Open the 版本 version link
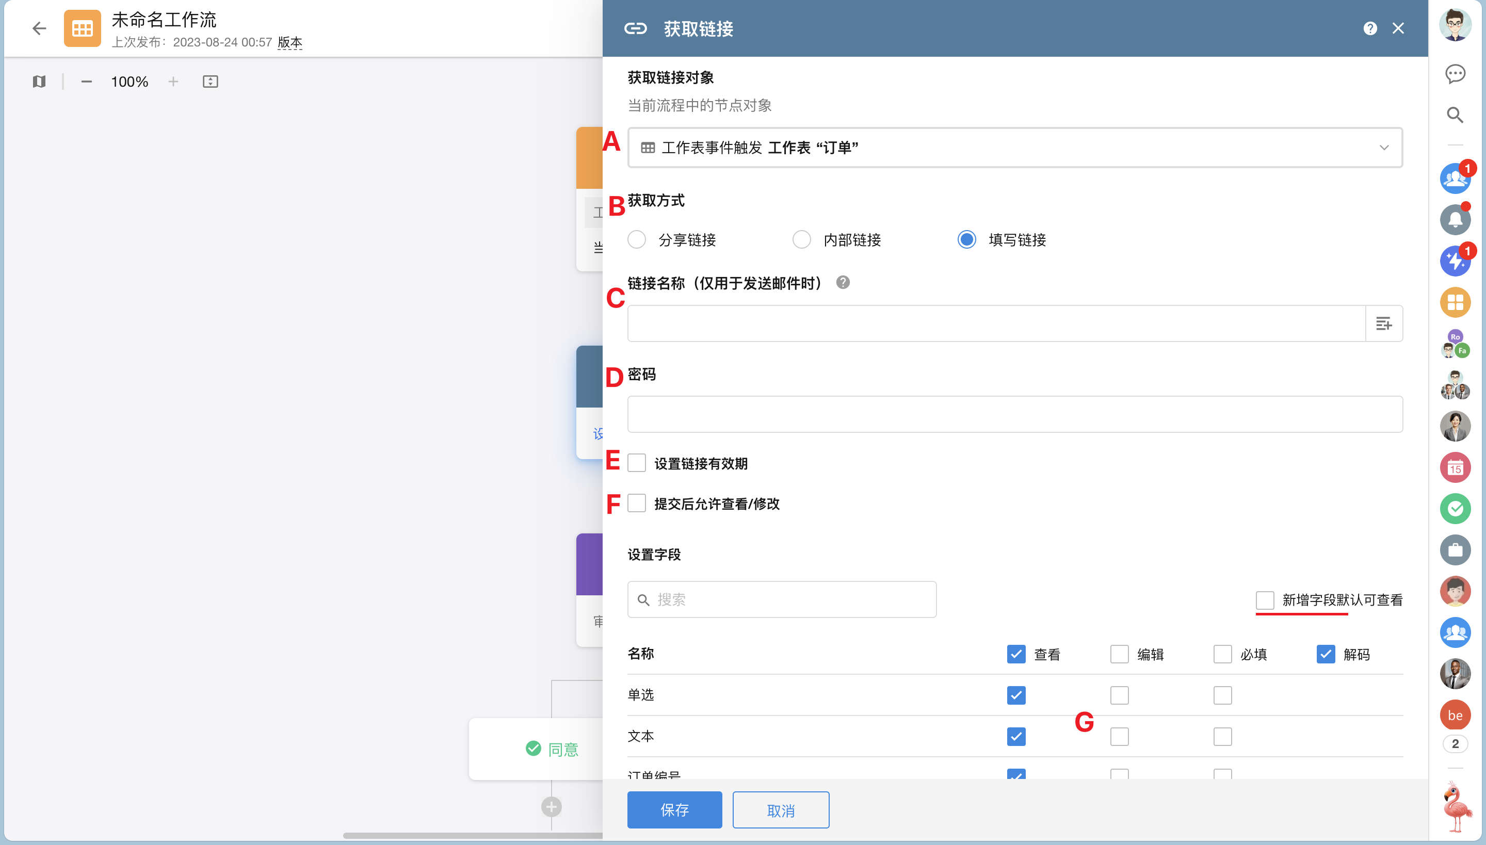 click(289, 42)
